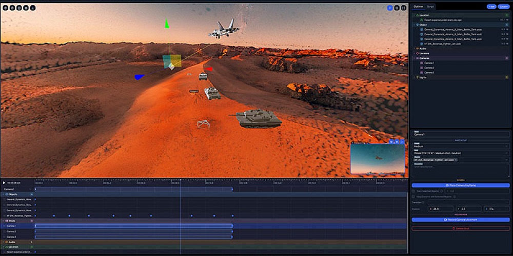Click the Export button in Outliner header
513x256 pixels.
click(x=504, y=7)
